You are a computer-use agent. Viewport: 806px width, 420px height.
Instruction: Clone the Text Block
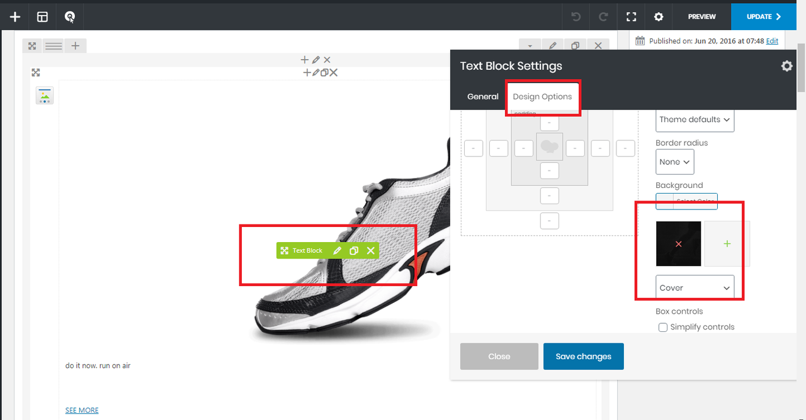click(354, 251)
